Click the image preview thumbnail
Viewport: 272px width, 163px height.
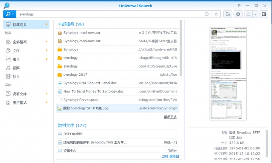pos(228,74)
